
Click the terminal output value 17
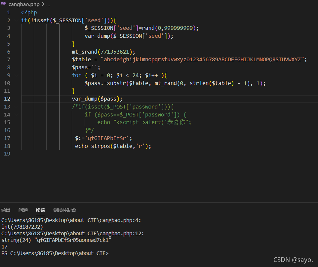point(4,247)
